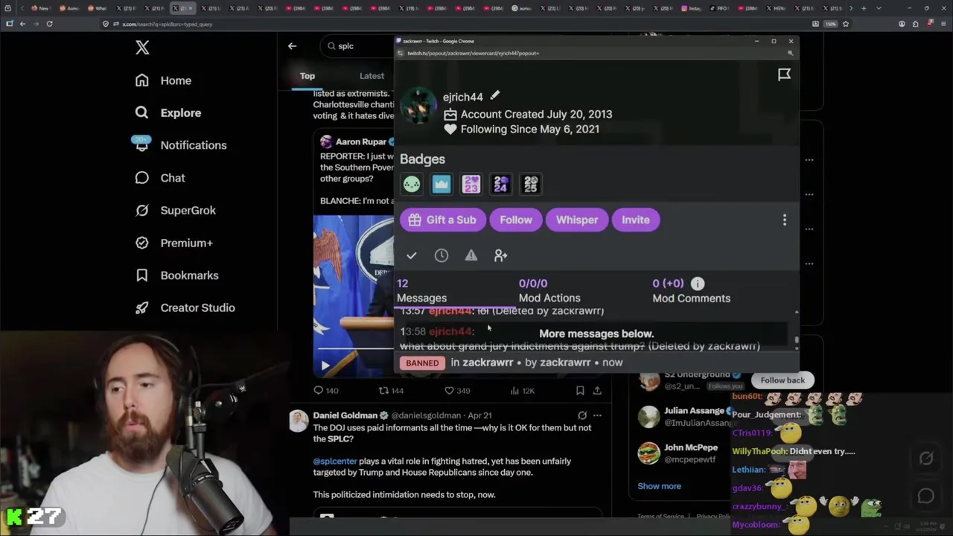Click the Explore magnifier icon

click(x=142, y=112)
